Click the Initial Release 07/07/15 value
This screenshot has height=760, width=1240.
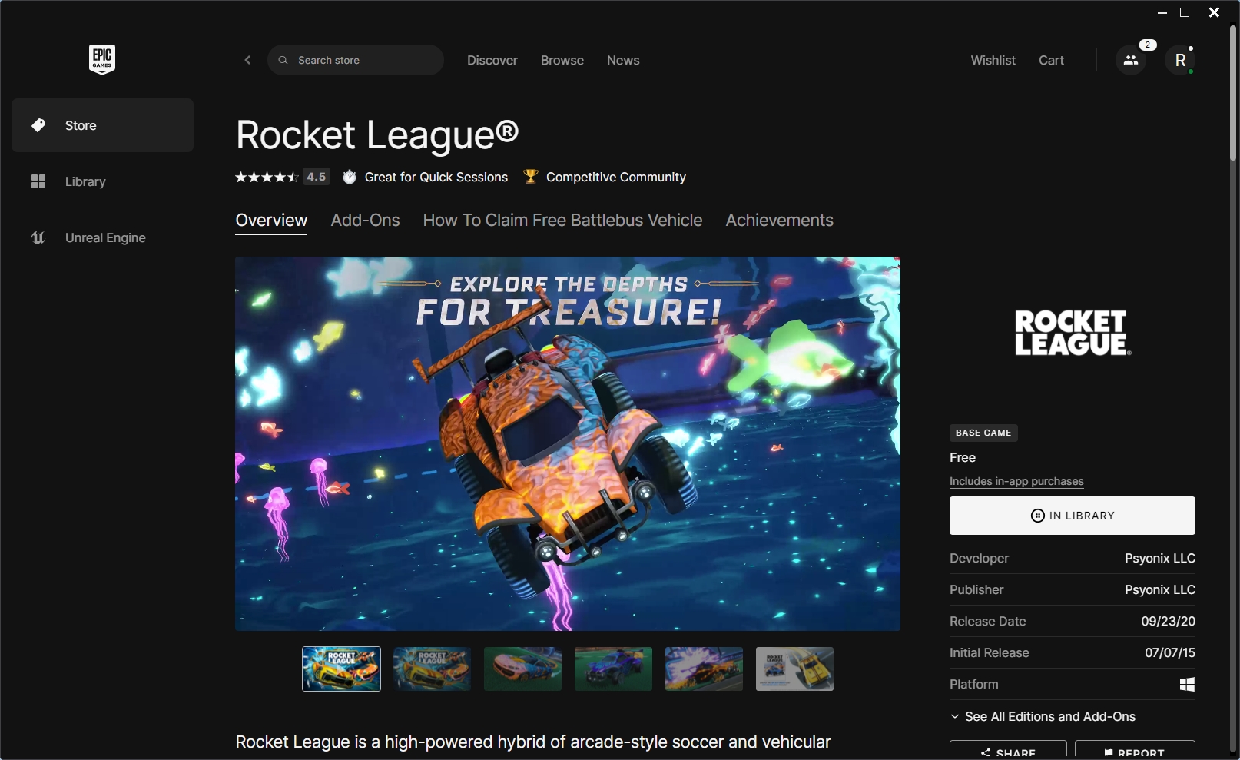pos(1169,652)
